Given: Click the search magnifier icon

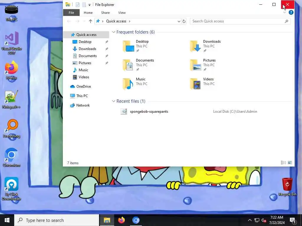Looking at the screenshot, I should pyautogui.click(x=286, y=21).
